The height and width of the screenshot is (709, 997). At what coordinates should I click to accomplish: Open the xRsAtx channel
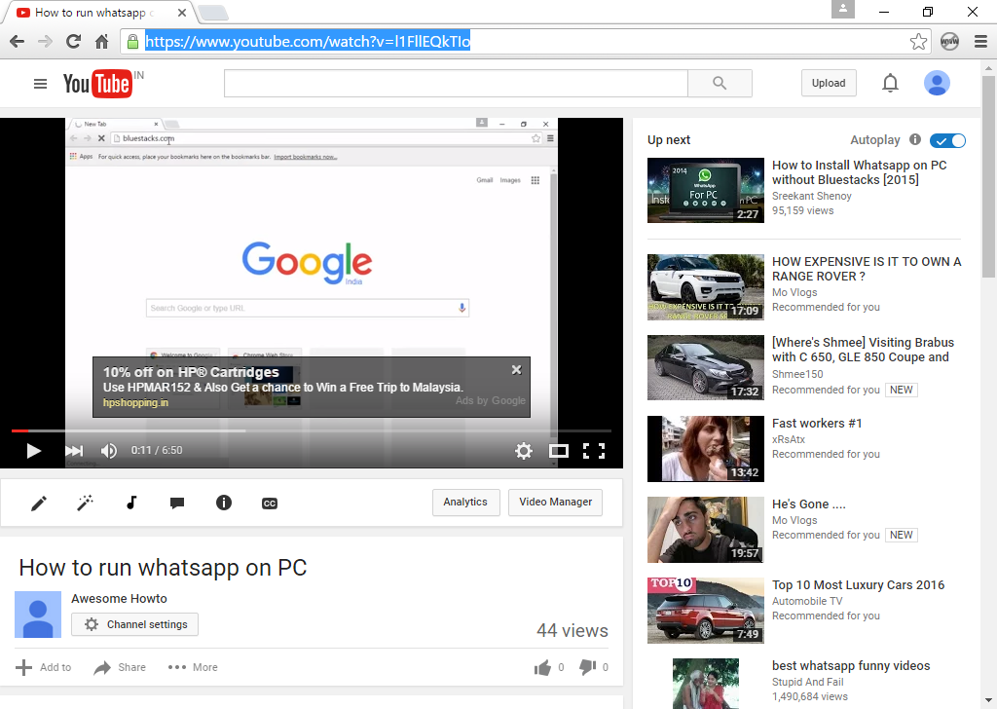coord(789,439)
